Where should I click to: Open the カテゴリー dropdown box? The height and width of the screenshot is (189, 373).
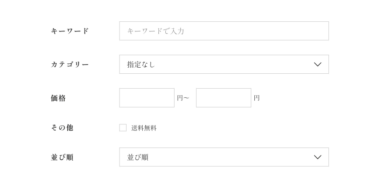pos(224,64)
